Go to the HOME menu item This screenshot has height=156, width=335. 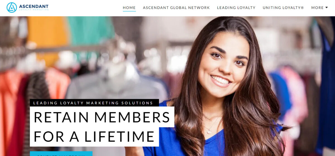click(129, 8)
